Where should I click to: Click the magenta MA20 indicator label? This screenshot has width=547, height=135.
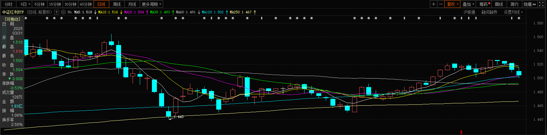(134, 12)
